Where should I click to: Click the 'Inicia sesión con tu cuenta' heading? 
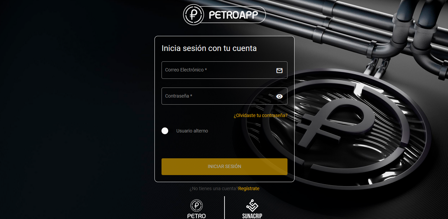[x=209, y=48]
